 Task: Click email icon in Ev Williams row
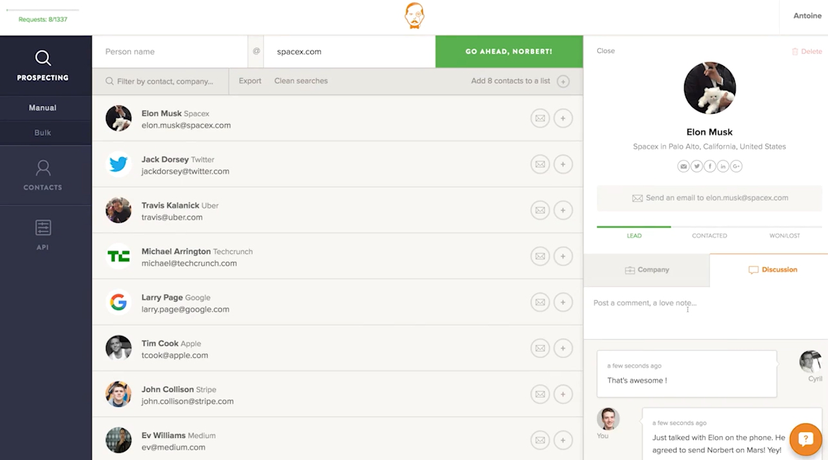[x=540, y=441]
